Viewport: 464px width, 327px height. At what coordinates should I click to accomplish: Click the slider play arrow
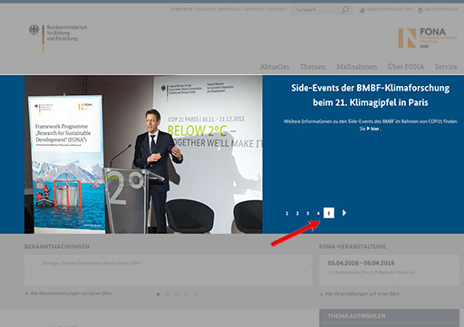[x=344, y=213]
